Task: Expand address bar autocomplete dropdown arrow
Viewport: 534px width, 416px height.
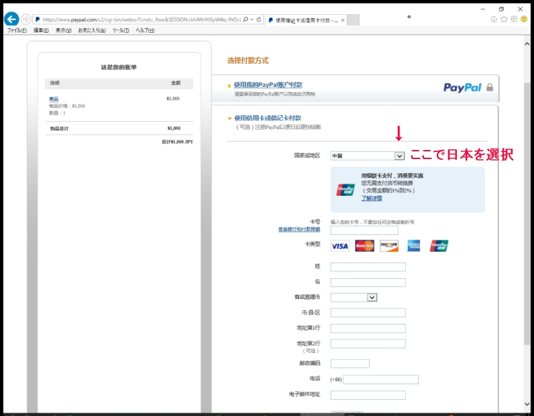Action: pyautogui.click(x=252, y=19)
